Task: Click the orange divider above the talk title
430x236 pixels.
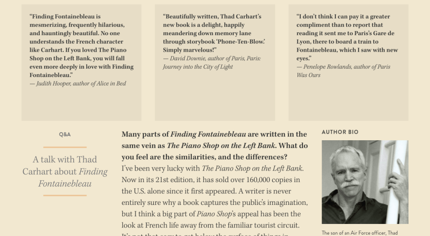Action: pyautogui.click(x=65, y=147)
